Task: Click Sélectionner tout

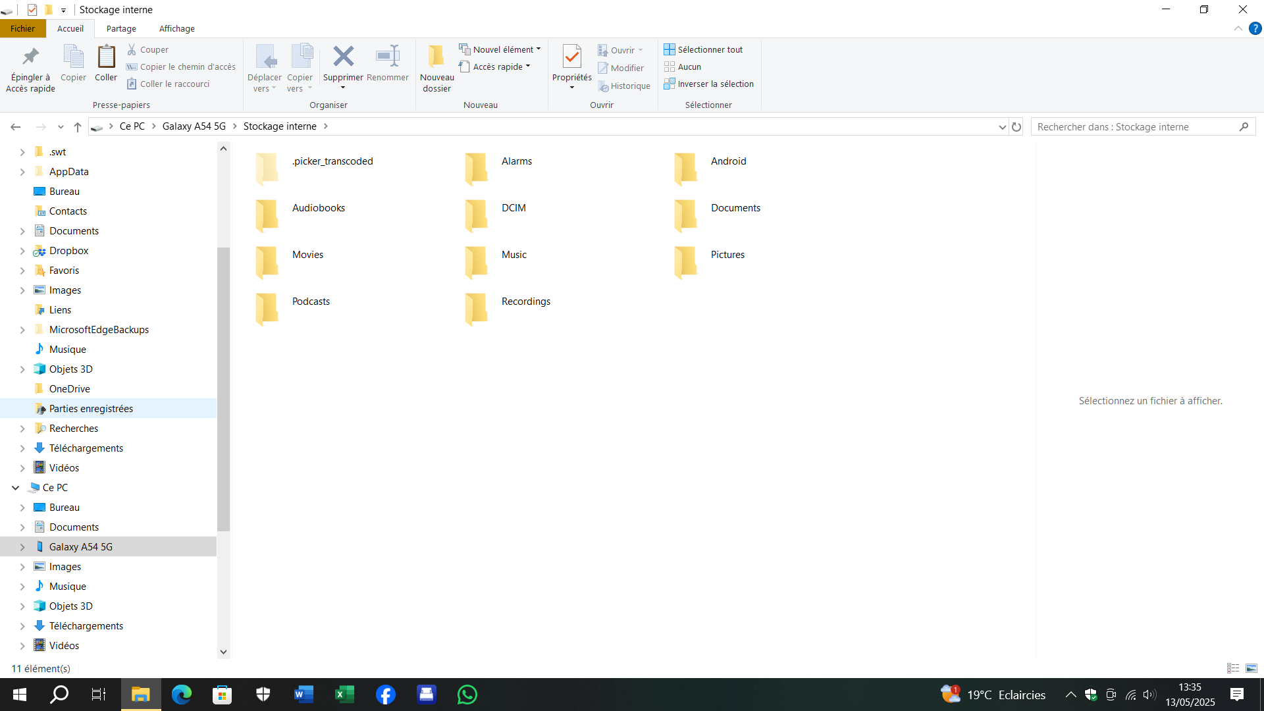Action: tap(703, 49)
